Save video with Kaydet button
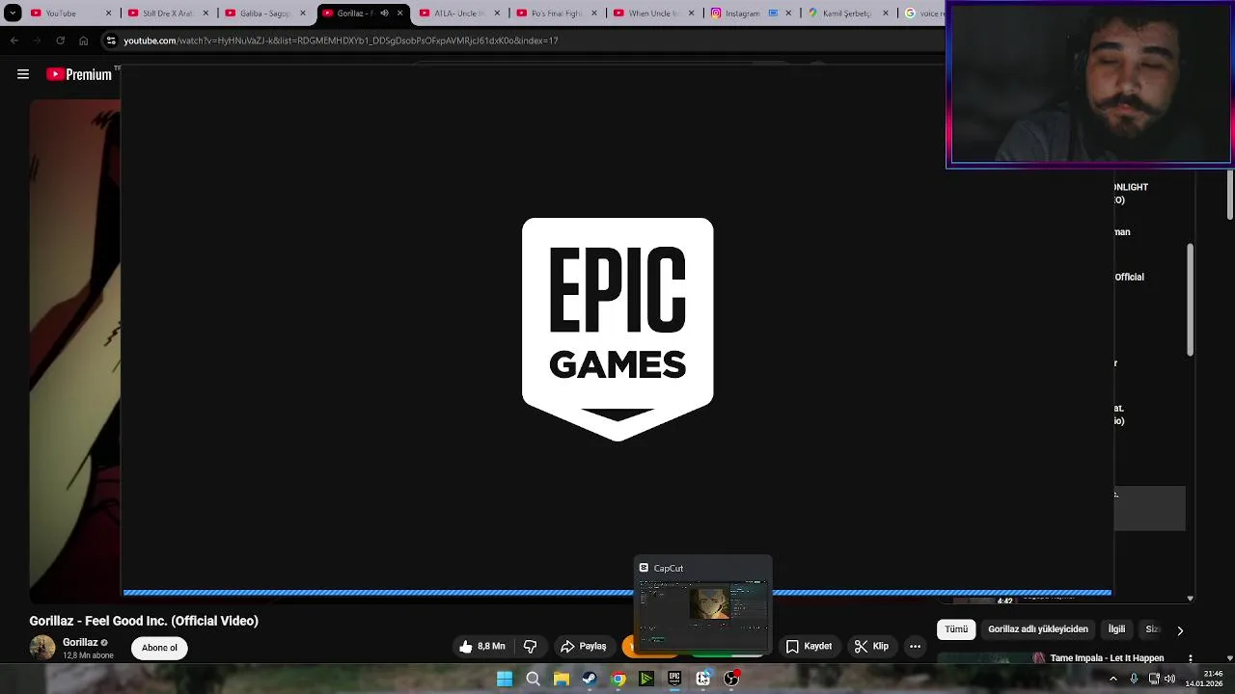 click(809, 647)
